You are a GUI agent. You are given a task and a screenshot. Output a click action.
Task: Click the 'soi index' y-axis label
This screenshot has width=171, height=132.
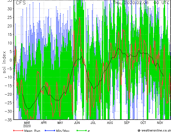tap(4, 62)
